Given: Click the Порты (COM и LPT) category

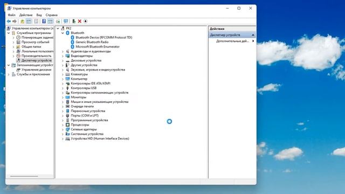Looking at the screenshot, I should pos(85,116).
